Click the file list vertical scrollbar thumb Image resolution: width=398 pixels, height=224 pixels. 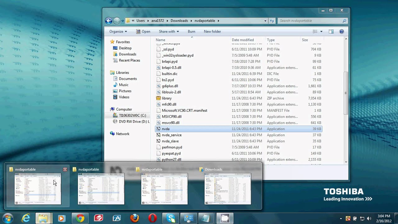[346, 93]
